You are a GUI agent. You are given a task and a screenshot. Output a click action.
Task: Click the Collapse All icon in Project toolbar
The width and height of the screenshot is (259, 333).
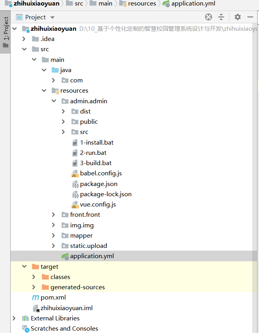click(221, 17)
